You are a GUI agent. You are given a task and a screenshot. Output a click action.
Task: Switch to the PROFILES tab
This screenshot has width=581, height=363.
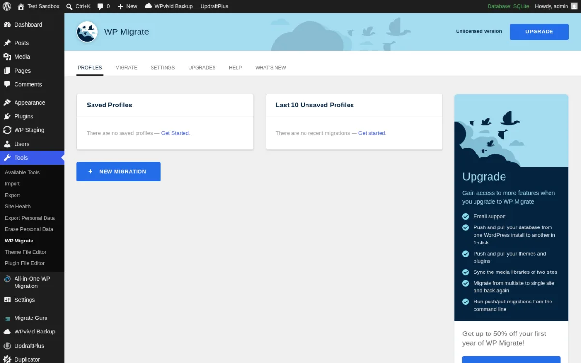(90, 68)
